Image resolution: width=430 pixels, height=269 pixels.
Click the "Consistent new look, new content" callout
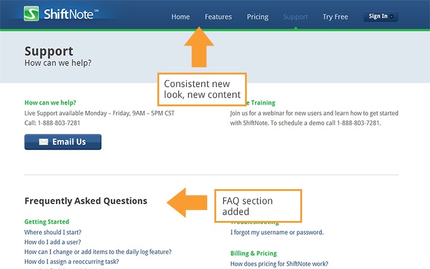(202, 89)
